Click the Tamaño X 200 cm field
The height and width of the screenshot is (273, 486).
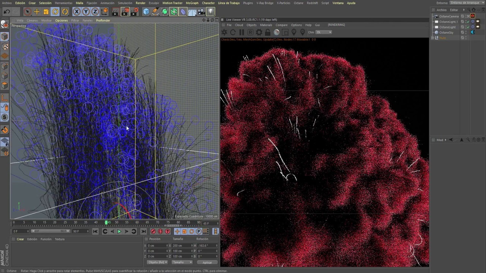pyautogui.click(x=182, y=245)
